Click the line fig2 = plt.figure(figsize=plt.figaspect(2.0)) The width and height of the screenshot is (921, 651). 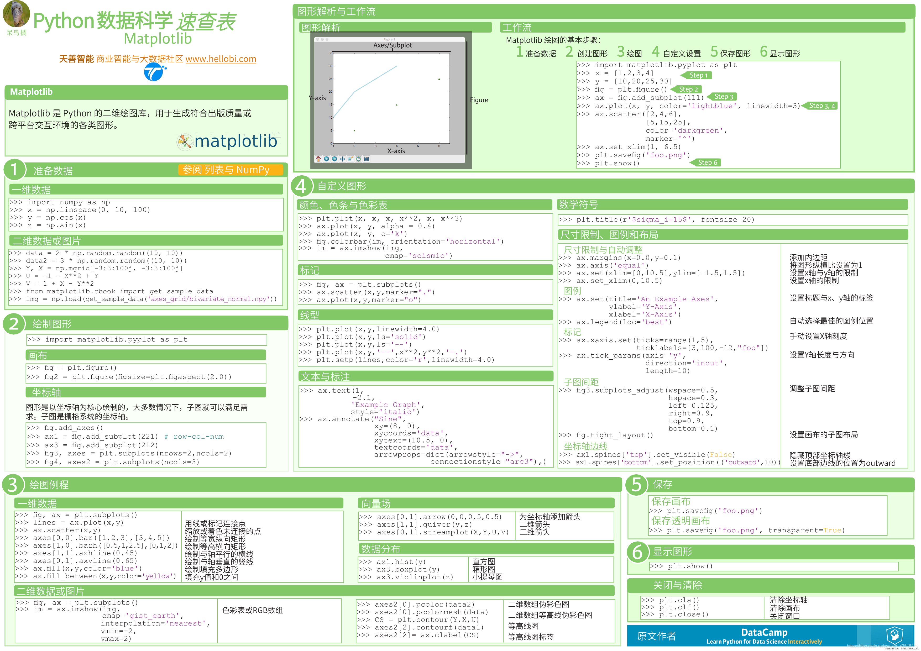129,377
